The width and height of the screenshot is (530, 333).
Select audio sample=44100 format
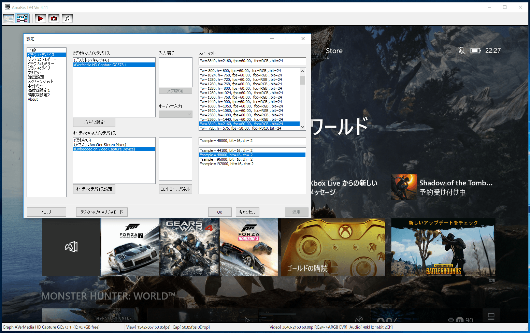coord(252,150)
